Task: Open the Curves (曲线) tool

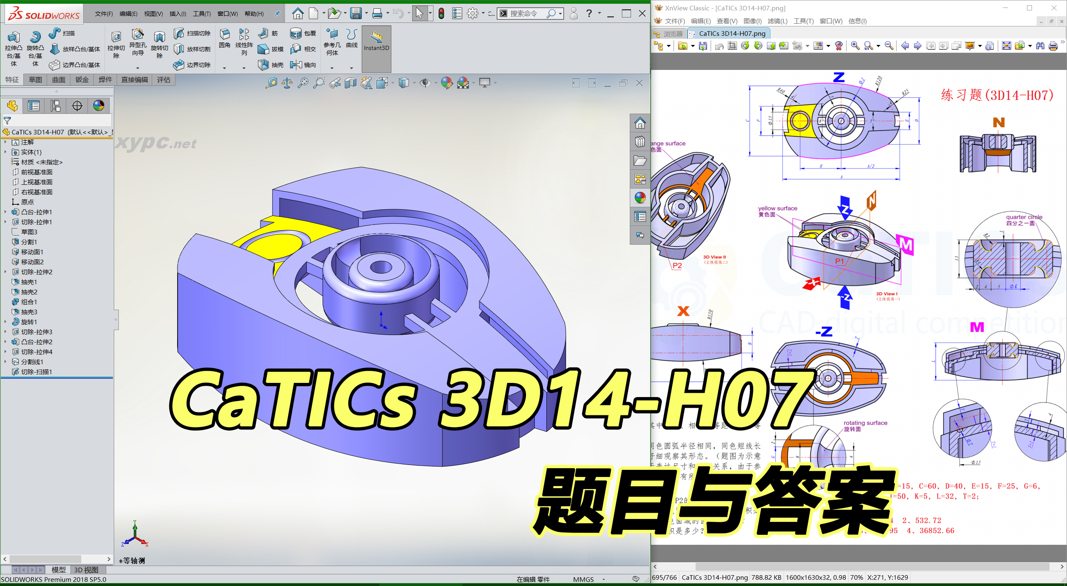Action: click(352, 38)
